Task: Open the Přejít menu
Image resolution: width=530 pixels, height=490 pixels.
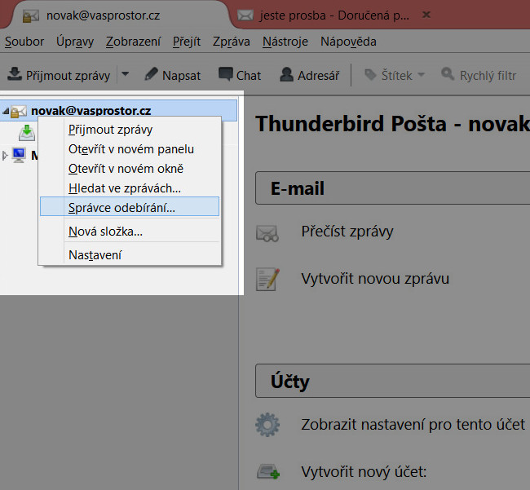Action: coord(187,42)
